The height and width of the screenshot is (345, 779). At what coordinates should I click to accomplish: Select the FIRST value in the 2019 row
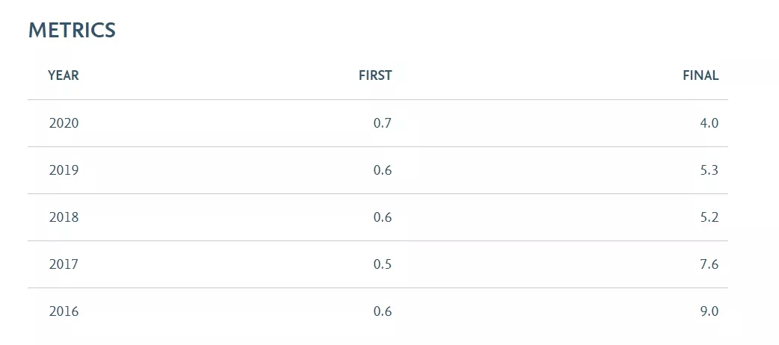[383, 170]
